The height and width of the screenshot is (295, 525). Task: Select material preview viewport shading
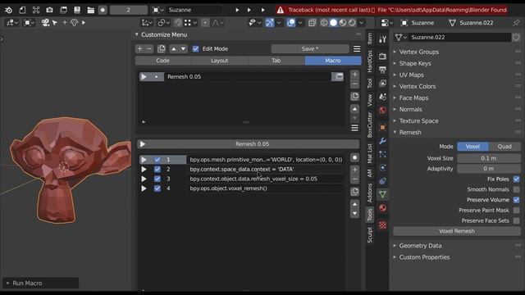pyautogui.click(x=343, y=23)
